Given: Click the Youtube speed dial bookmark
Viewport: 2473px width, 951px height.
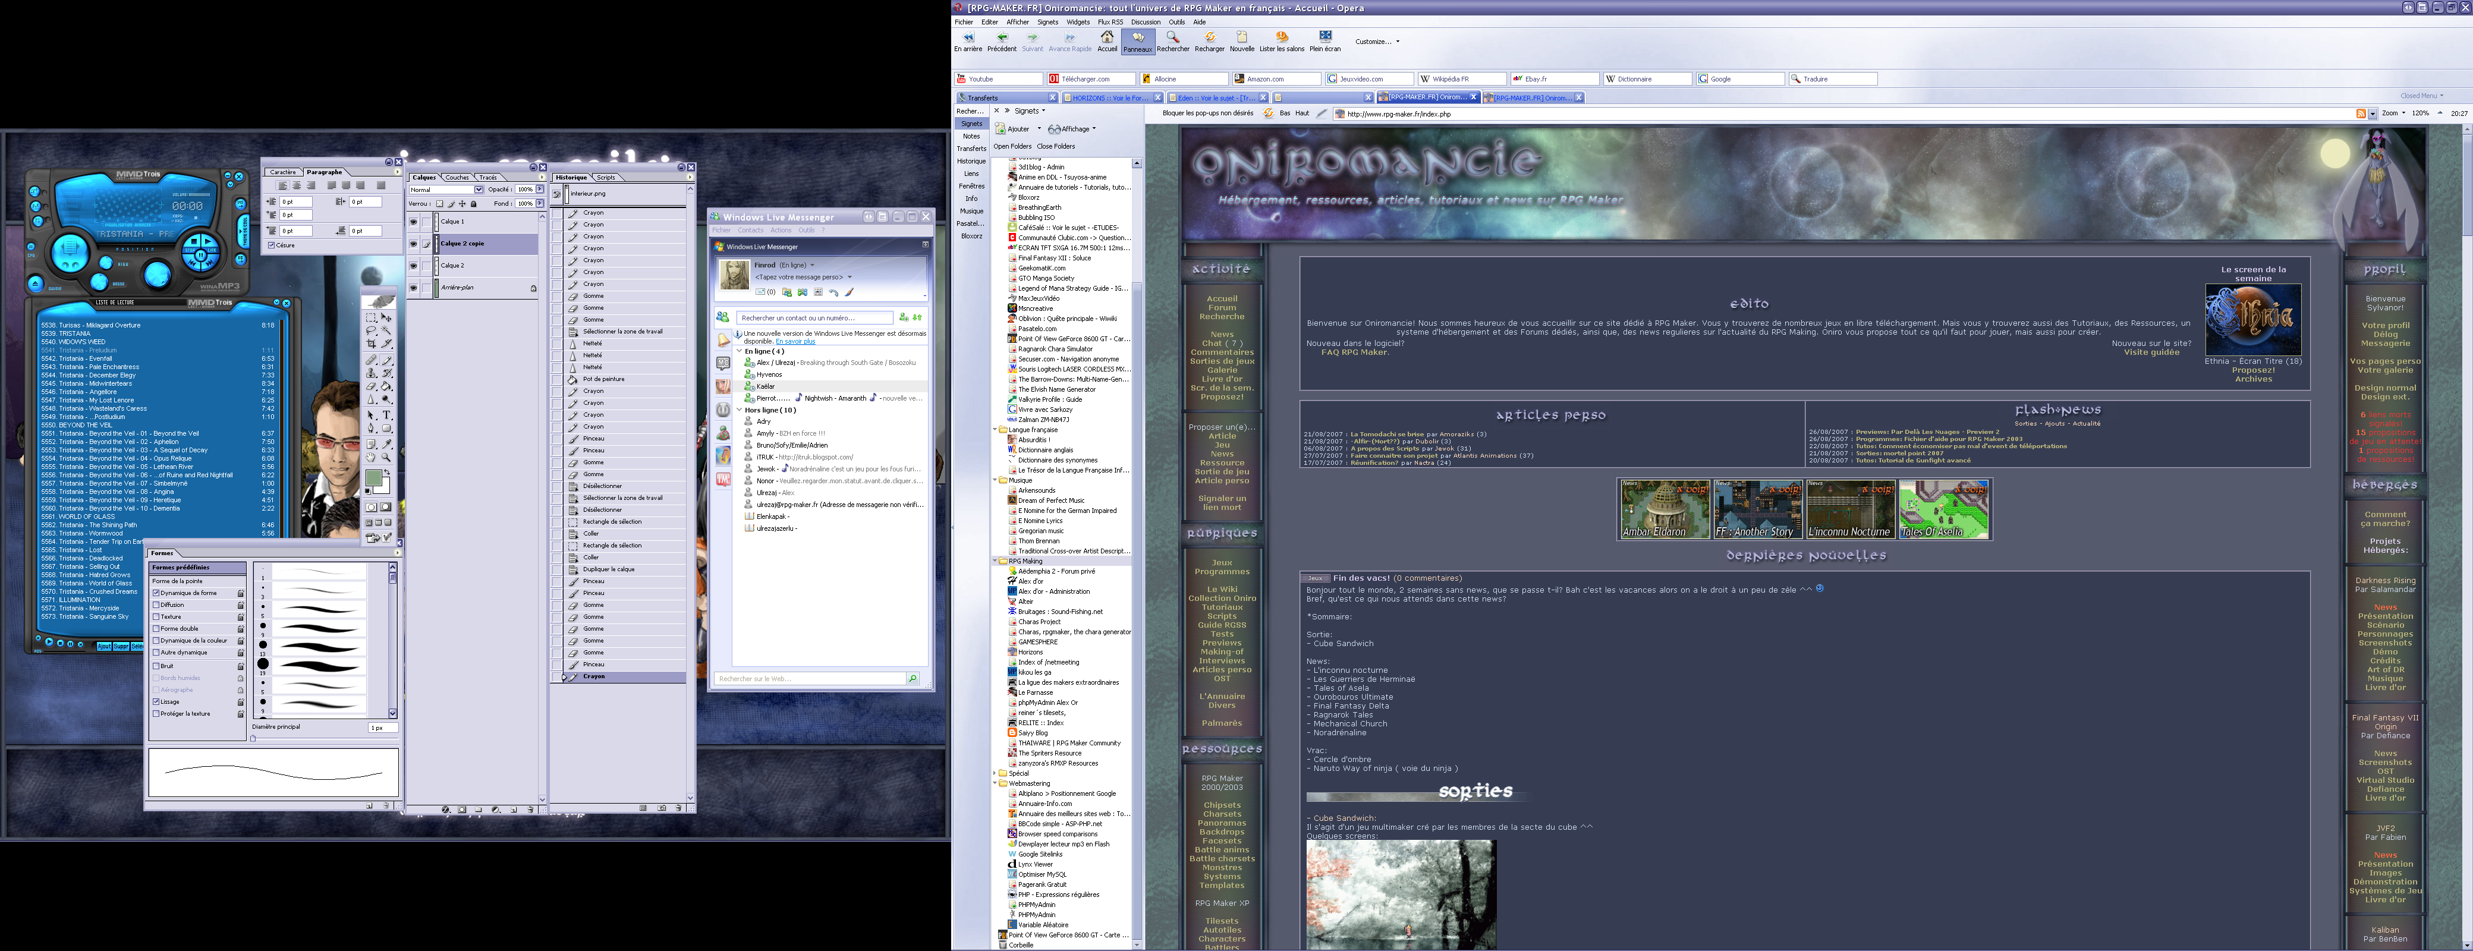Looking at the screenshot, I should pos(999,78).
